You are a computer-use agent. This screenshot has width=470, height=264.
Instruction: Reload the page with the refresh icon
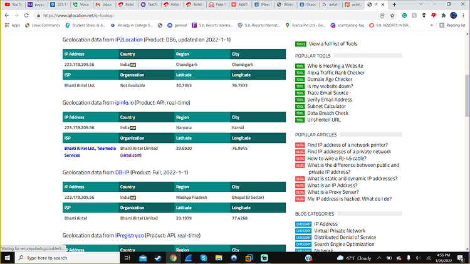click(x=26, y=15)
